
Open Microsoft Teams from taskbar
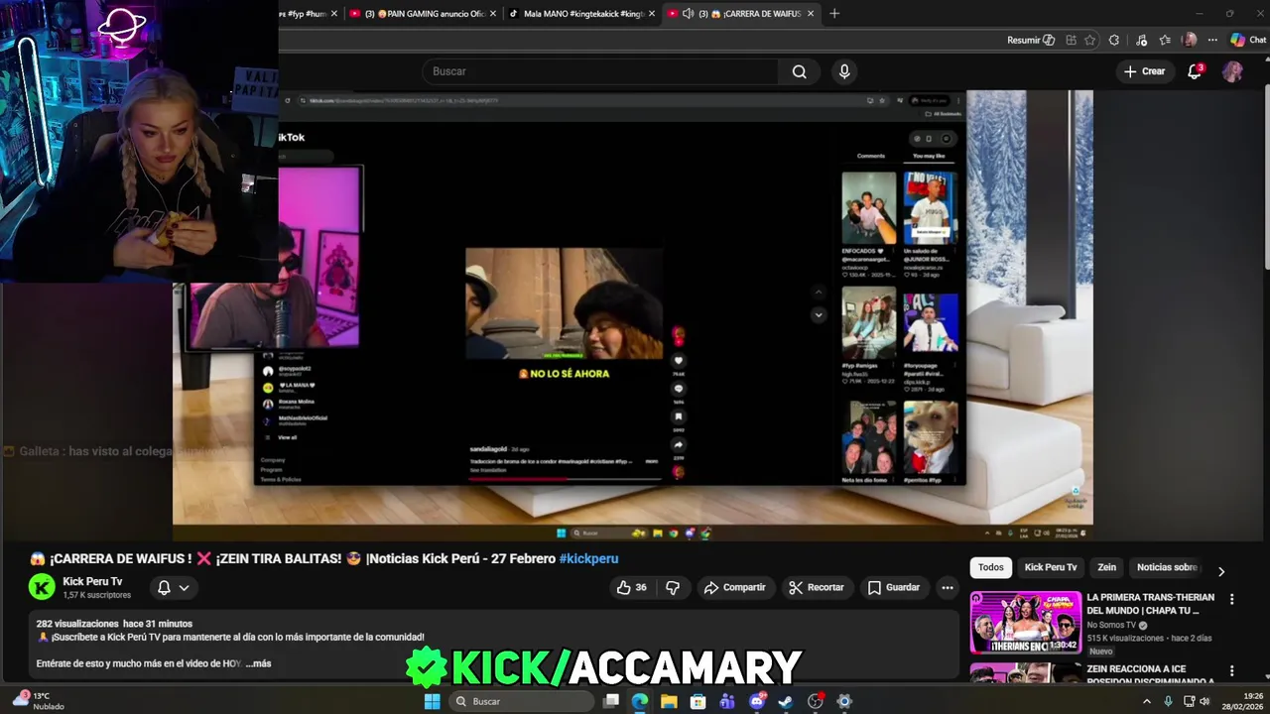pyautogui.click(x=727, y=701)
